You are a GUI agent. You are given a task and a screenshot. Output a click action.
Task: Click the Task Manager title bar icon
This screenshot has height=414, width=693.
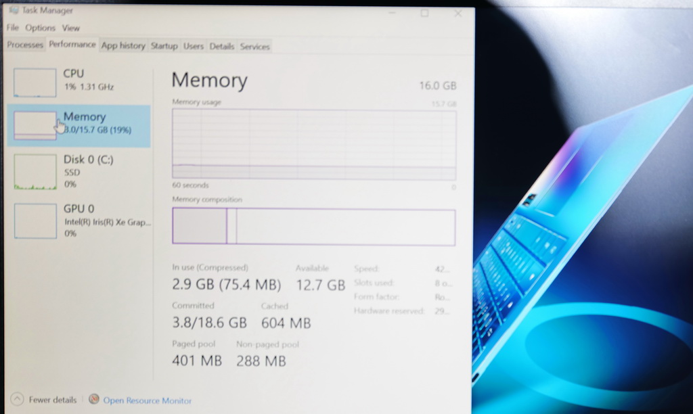click(x=14, y=9)
